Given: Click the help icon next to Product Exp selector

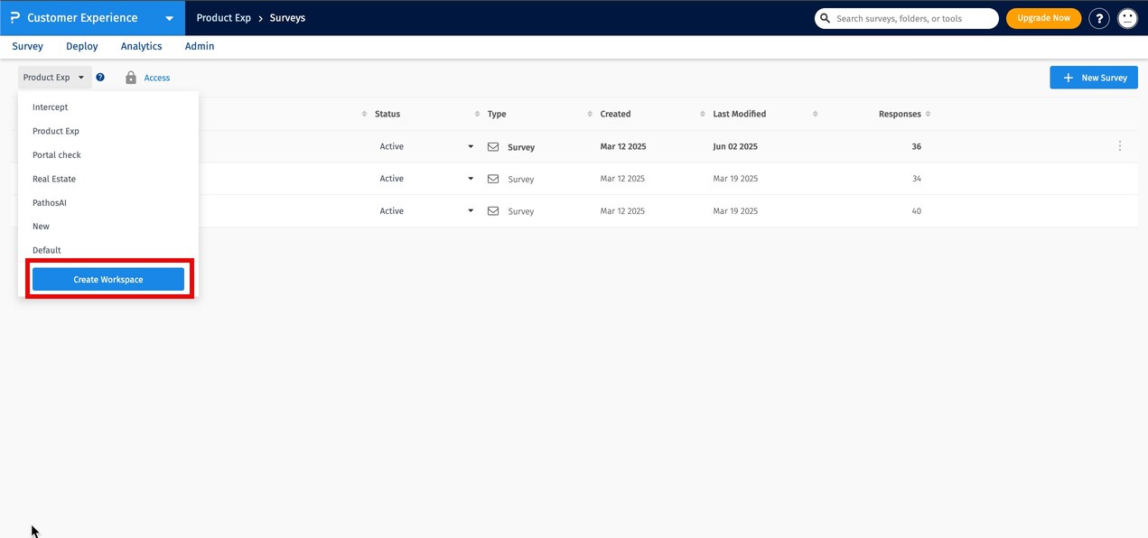Looking at the screenshot, I should click(x=99, y=77).
